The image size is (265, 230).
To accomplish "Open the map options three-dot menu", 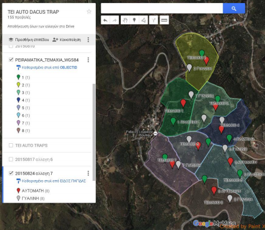I will coord(88,40).
